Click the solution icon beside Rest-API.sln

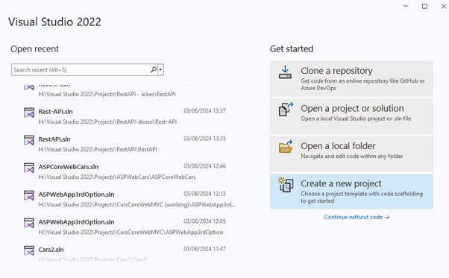pos(29,113)
